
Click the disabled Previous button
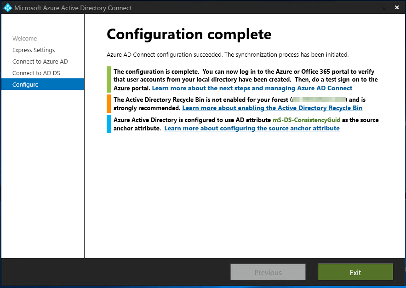coord(268,272)
